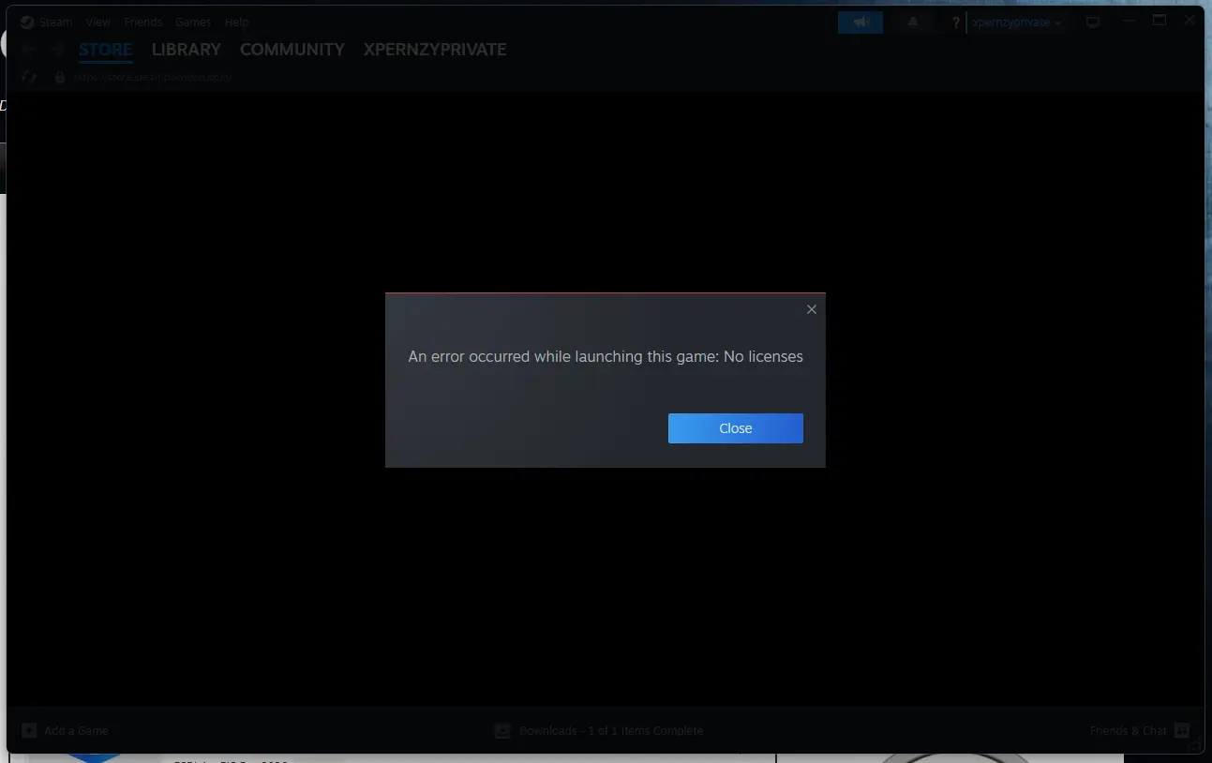Image resolution: width=1212 pixels, height=763 pixels.
Task: Open the View menu
Action: 97,22
